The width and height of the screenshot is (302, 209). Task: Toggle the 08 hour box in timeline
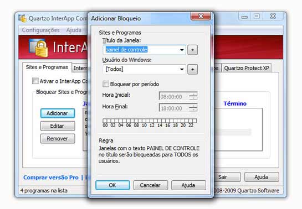pyautogui.click(x=136, y=121)
